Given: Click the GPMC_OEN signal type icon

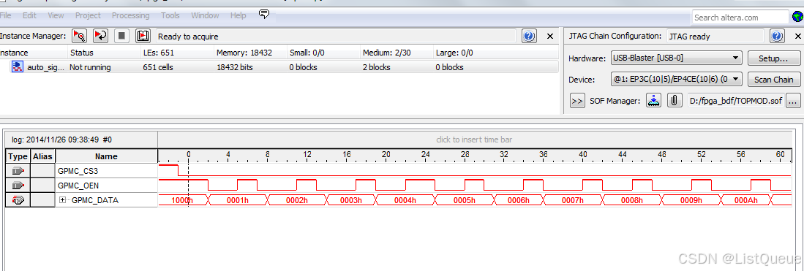Looking at the screenshot, I should click(x=18, y=186).
